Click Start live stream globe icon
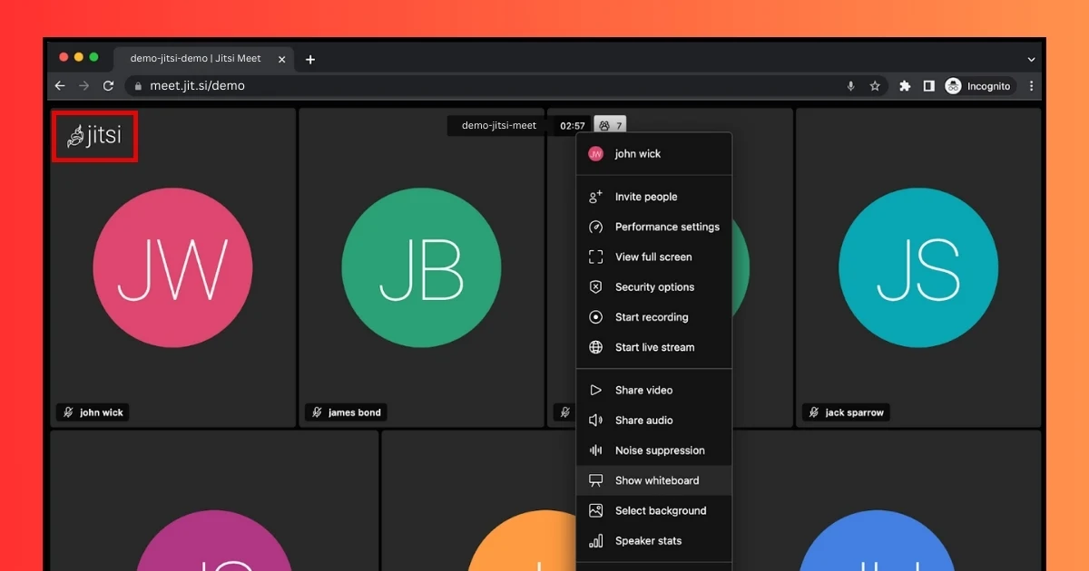This screenshot has height=571, width=1089. click(595, 347)
